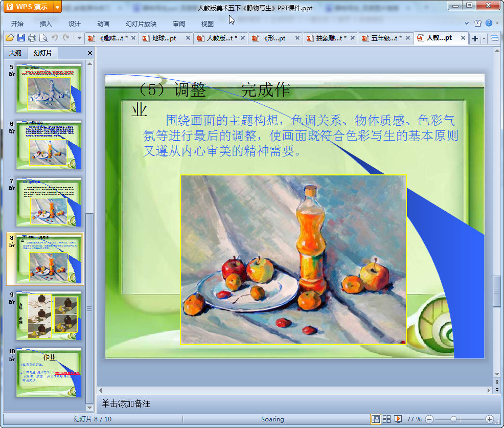Image resolution: width=504 pixels, height=428 pixels.
Task: Select slide 6 thumbnail
Action: [x=49, y=145]
